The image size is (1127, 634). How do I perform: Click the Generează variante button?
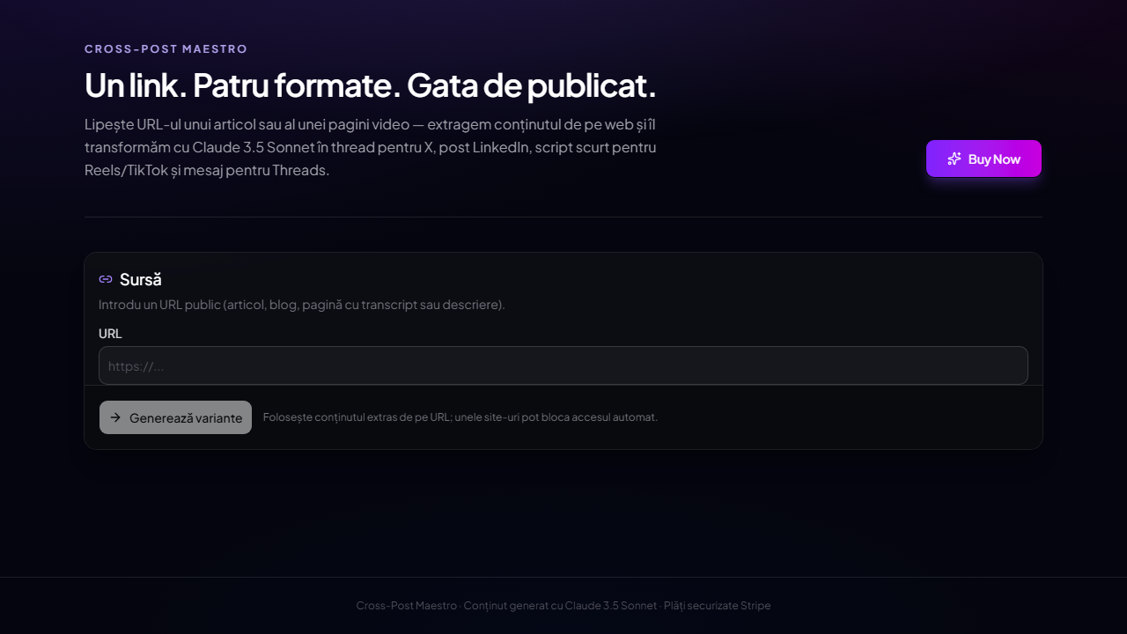pyautogui.click(x=175, y=417)
